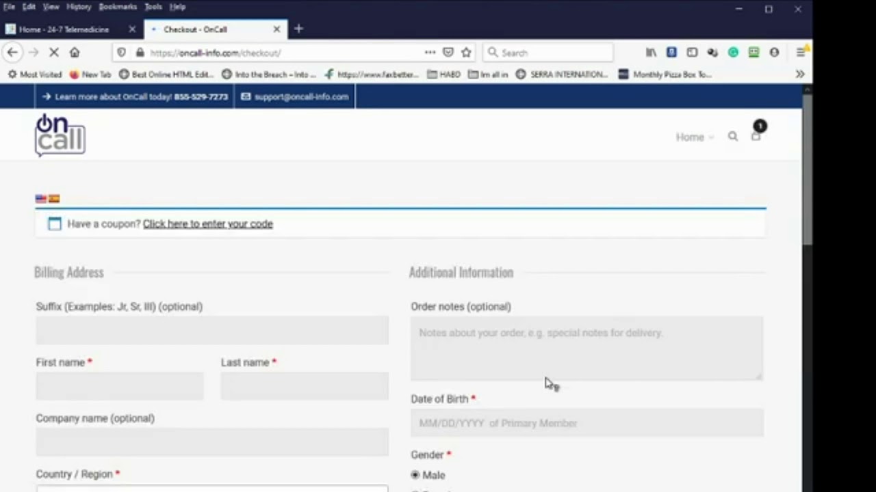876x492 pixels.
Task: Open Monthly Pizza Box bookmark
Action: tap(665, 74)
